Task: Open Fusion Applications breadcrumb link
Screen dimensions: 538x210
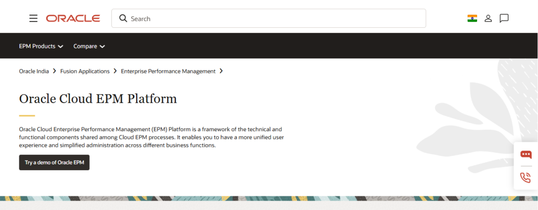Action: tap(85, 71)
